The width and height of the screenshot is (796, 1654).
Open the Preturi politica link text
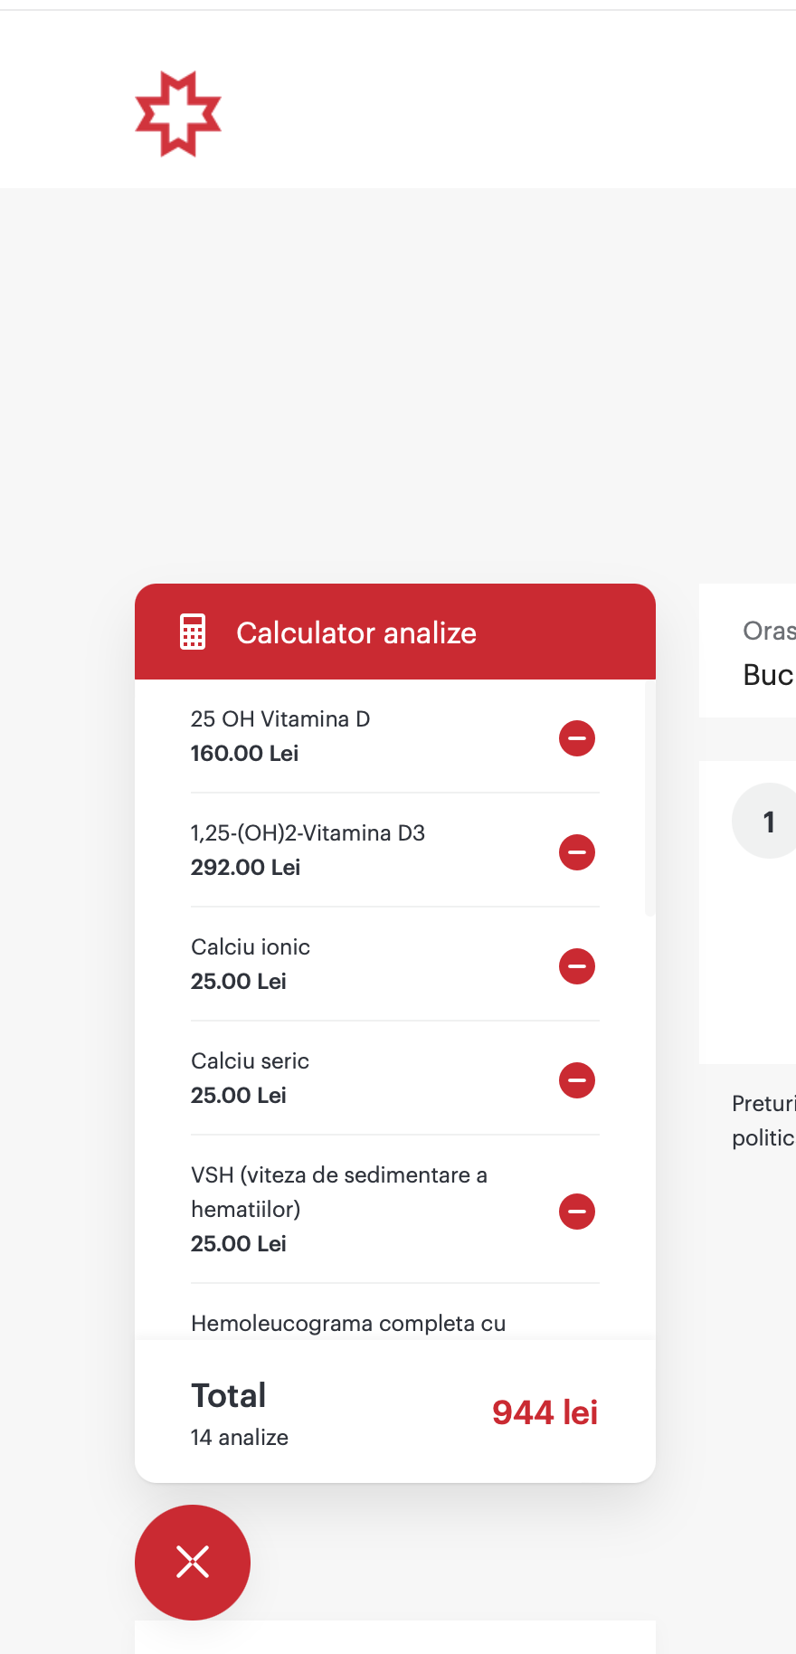[763, 1120]
